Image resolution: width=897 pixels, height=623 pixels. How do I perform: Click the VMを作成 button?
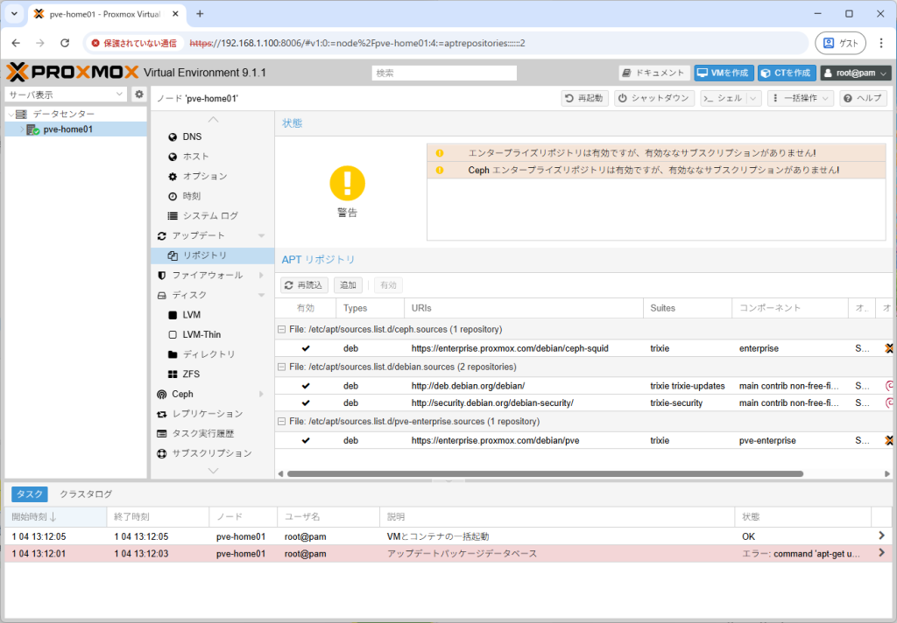pos(724,73)
